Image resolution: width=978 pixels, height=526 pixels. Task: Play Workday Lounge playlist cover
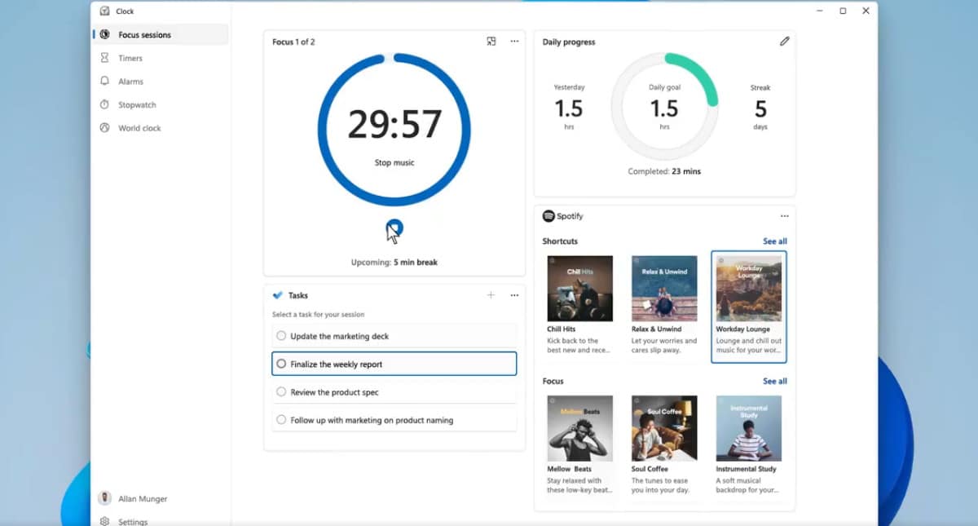pyautogui.click(x=749, y=288)
